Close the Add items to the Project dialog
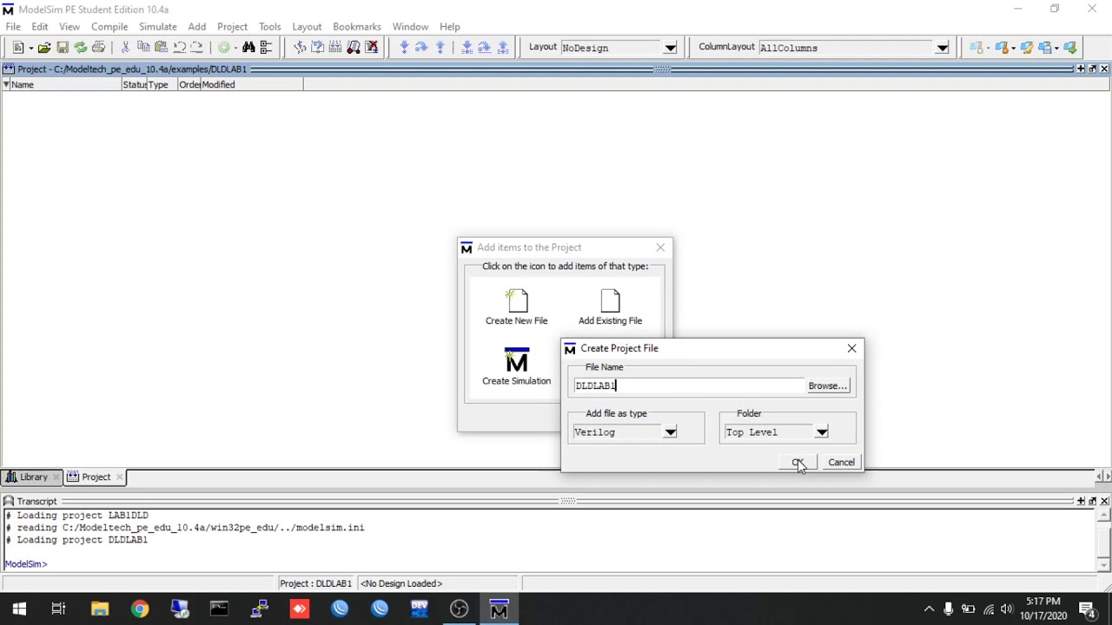The height and width of the screenshot is (625, 1112). [x=660, y=247]
